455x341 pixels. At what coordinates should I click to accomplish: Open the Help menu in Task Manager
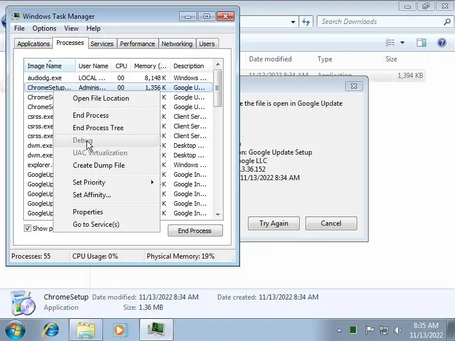tap(93, 28)
